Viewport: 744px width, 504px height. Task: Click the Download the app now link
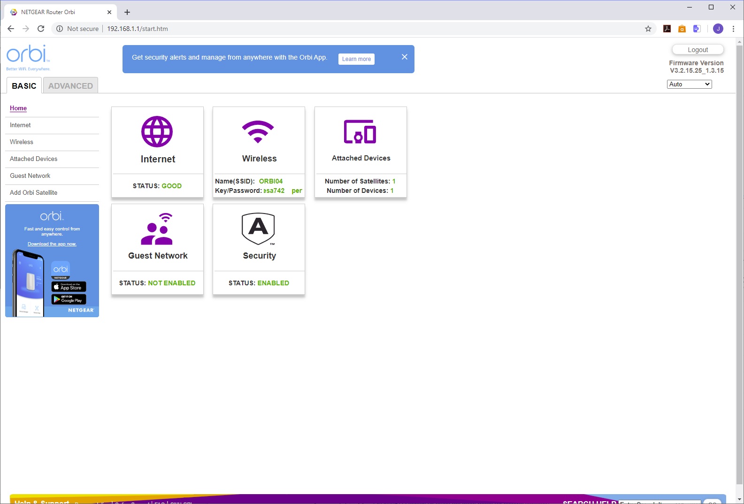(x=52, y=244)
